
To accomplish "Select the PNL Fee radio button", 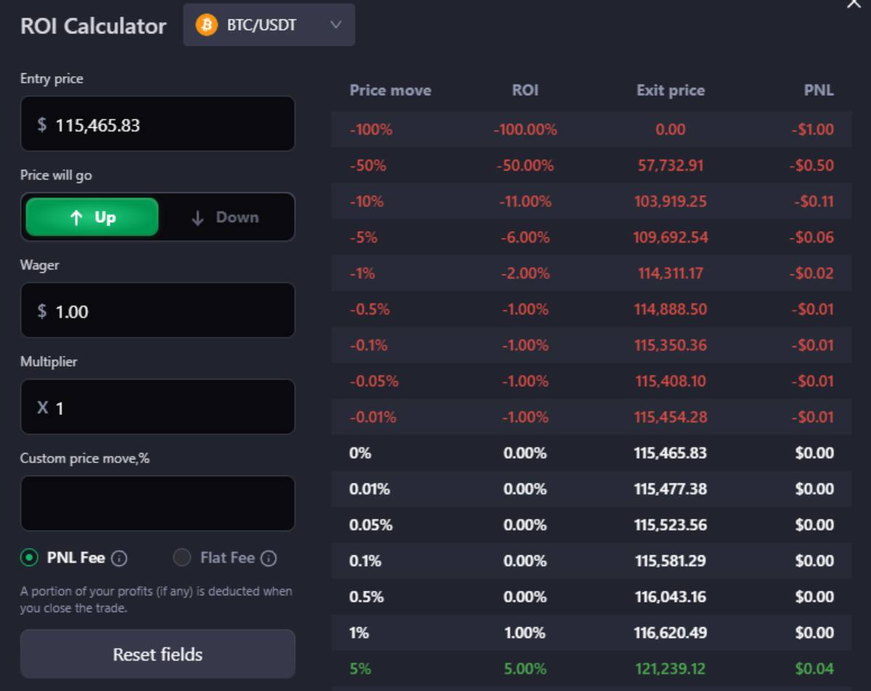I will point(29,557).
